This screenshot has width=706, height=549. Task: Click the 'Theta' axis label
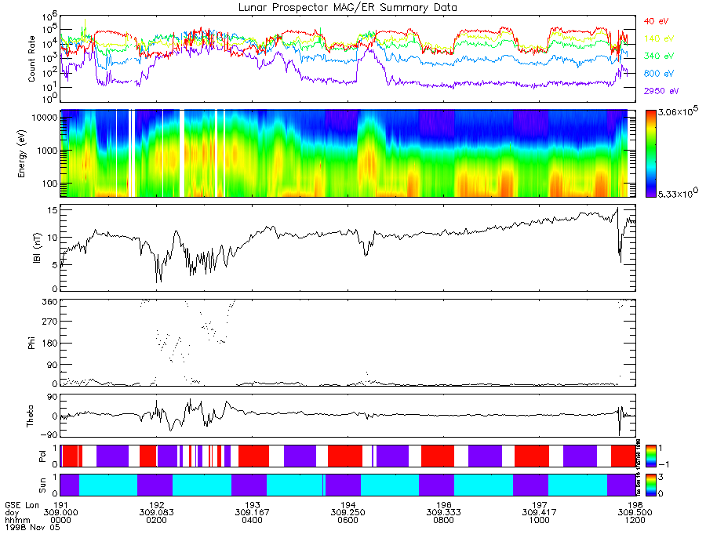click(x=30, y=416)
